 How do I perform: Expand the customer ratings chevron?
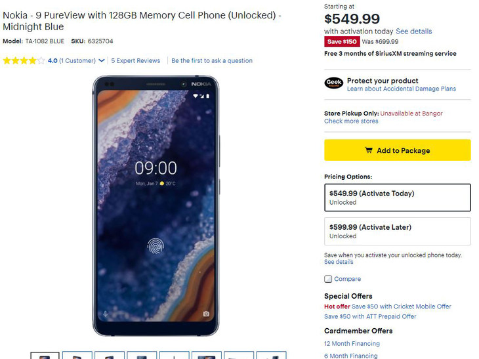pyautogui.click(x=102, y=60)
